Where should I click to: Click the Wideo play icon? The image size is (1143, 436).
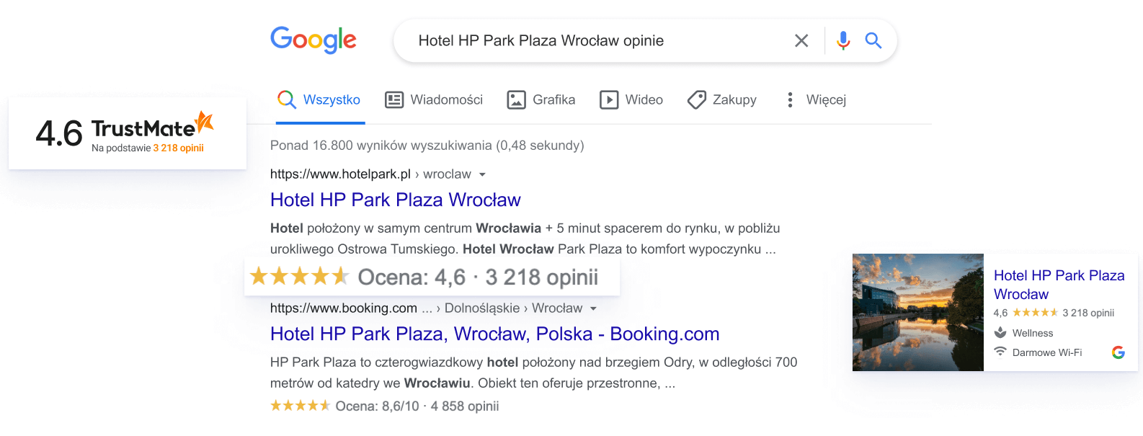(609, 99)
